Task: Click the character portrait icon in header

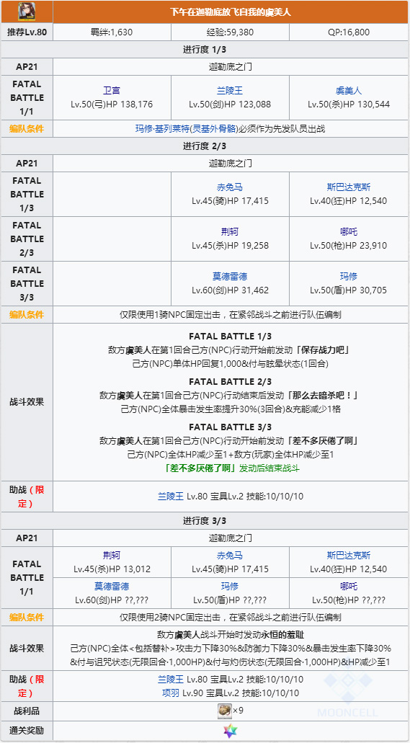Action: (x=27, y=12)
